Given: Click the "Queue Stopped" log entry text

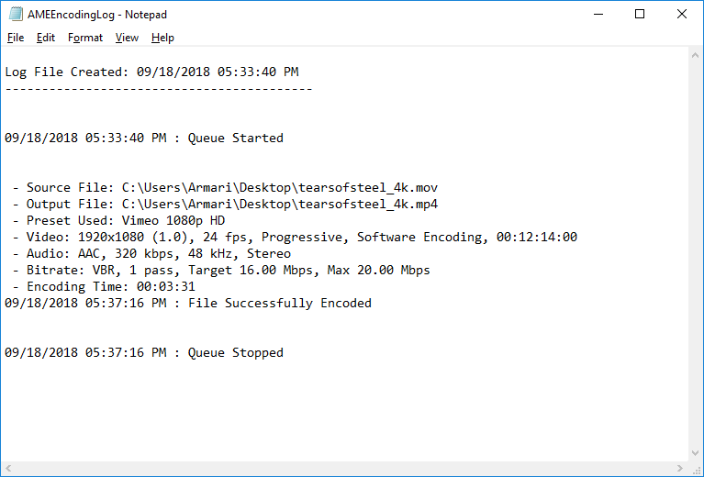Looking at the screenshot, I should point(235,352).
